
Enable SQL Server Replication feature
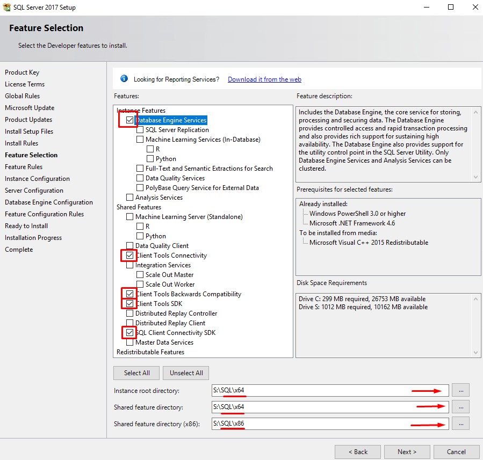click(x=140, y=130)
